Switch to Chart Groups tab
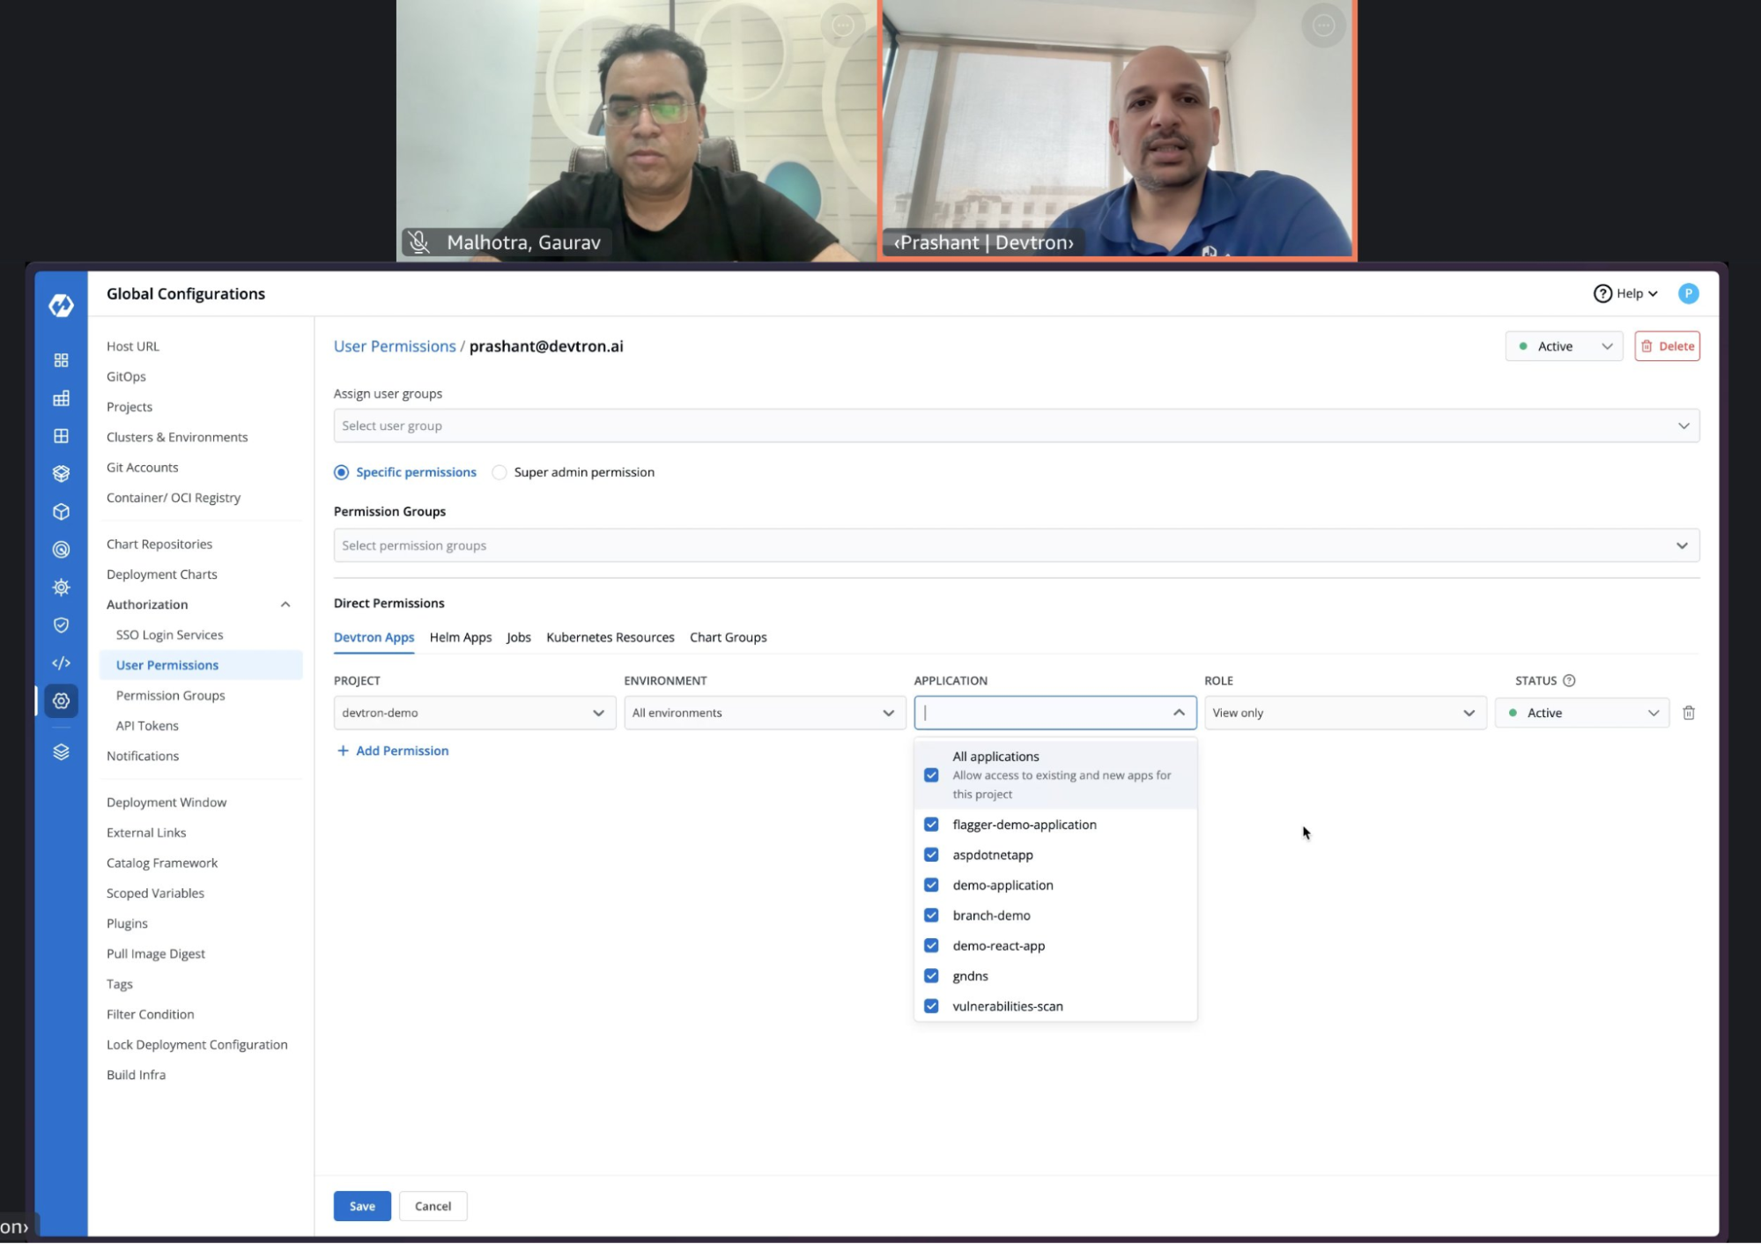The image size is (1761, 1244). (x=728, y=637)
